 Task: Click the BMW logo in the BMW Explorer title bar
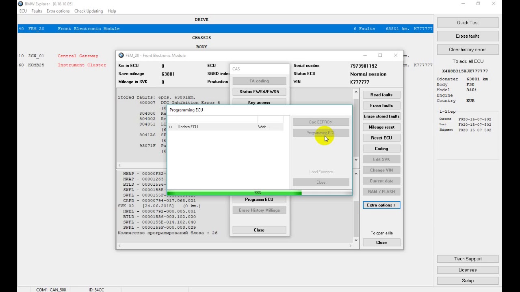coord(20,4)
